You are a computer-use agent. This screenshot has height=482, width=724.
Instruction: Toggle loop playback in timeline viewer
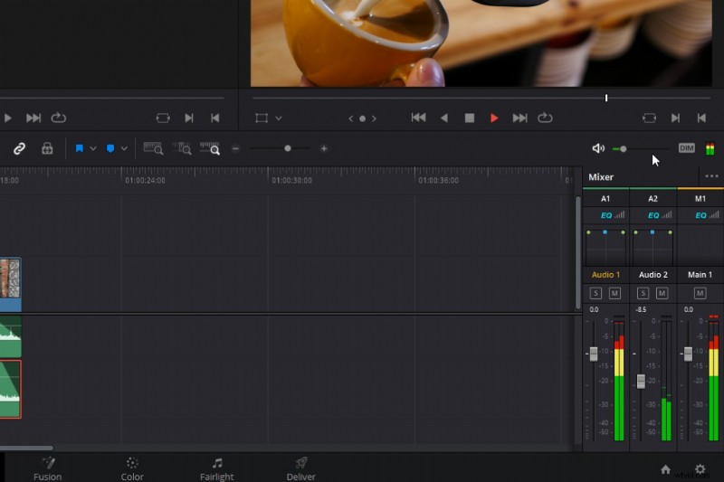coord(545,118)
